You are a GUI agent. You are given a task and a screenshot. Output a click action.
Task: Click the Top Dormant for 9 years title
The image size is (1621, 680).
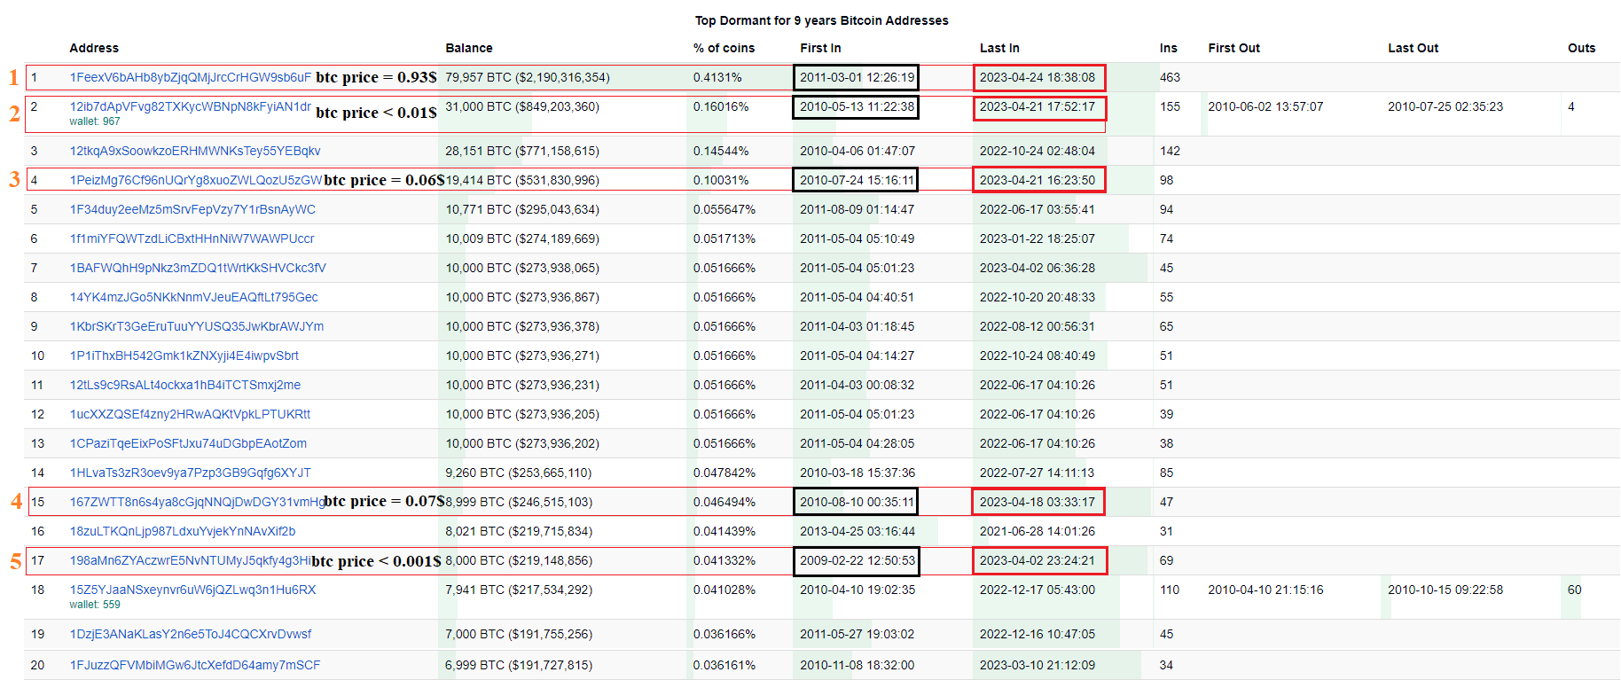pos(822,20)
